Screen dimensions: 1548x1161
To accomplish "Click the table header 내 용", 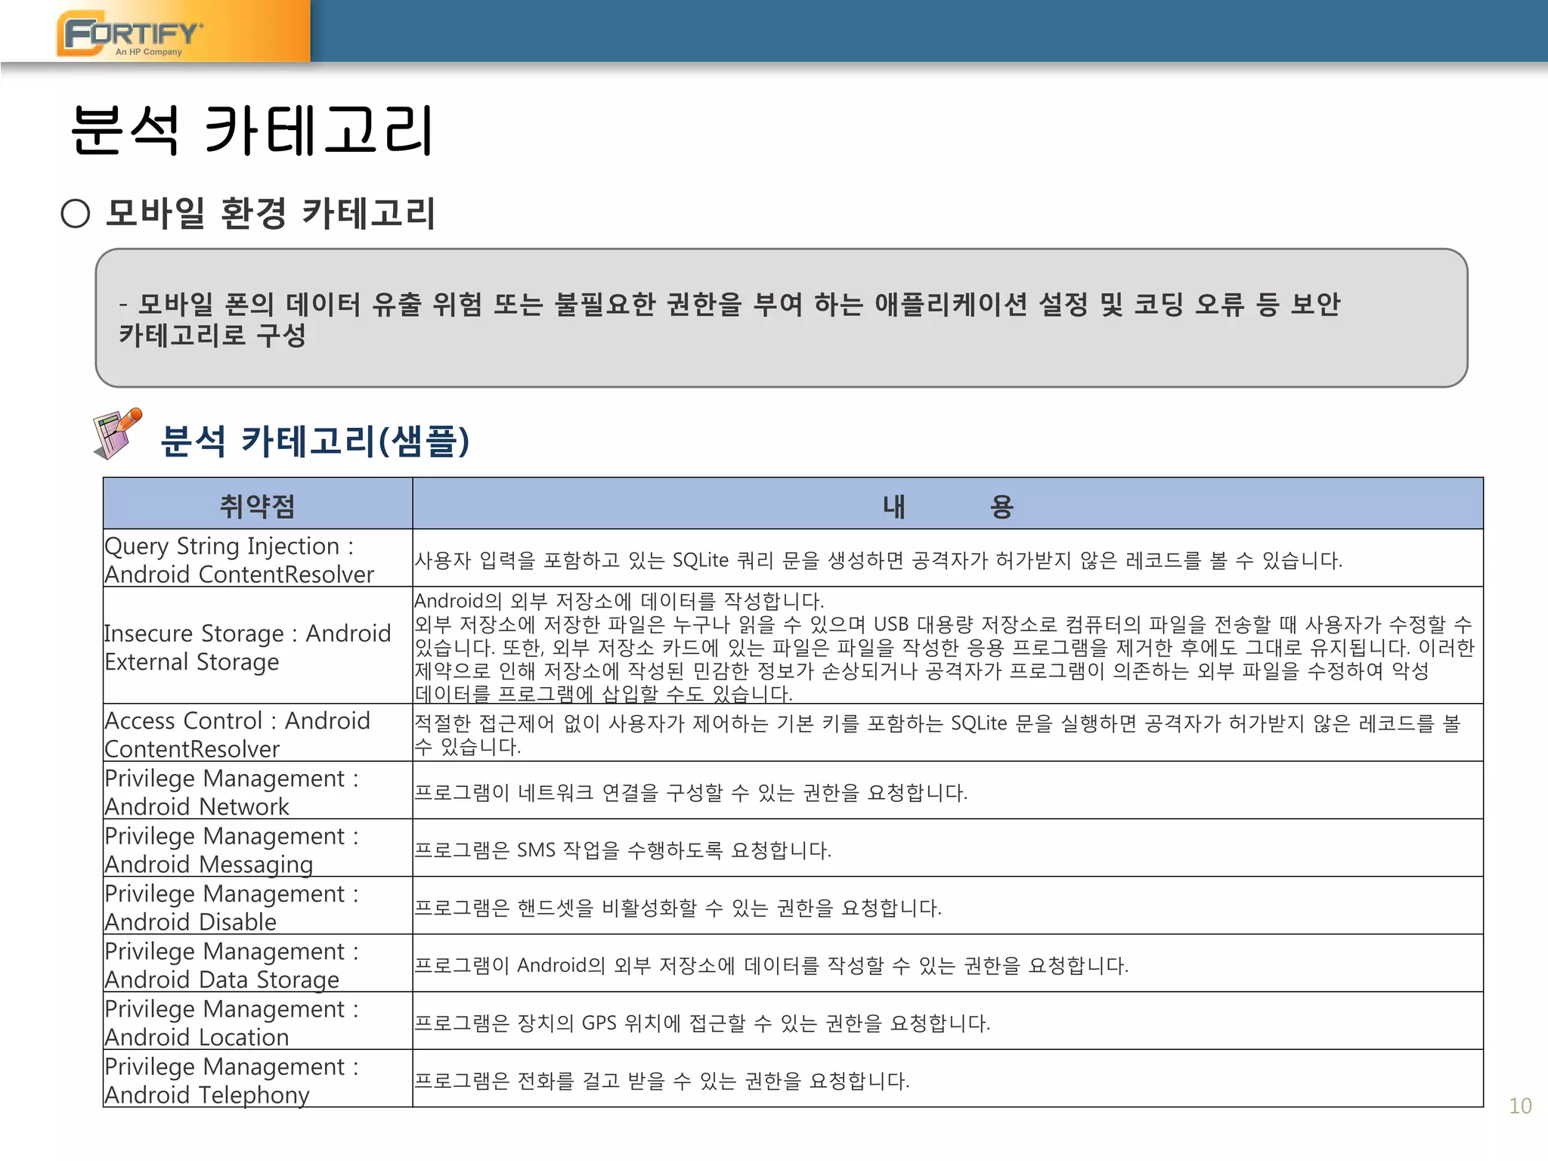I will pyautogui.click(x=948, y=503).
